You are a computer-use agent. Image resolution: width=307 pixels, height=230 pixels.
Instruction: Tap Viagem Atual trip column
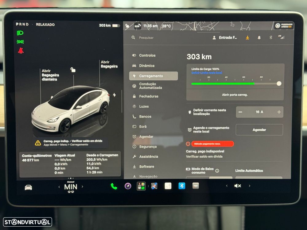tap(65, 164)
